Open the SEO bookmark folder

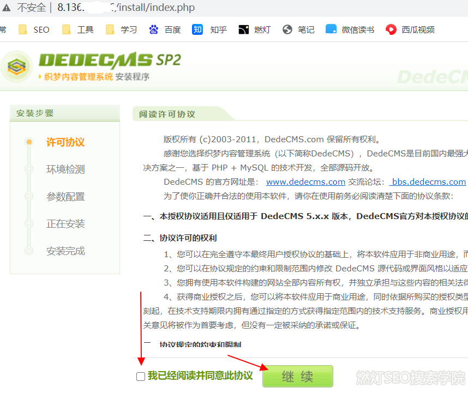tap(34, 29)
